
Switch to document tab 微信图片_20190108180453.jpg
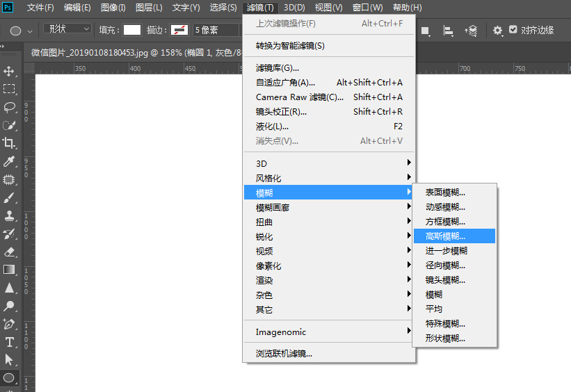(136, 53)
